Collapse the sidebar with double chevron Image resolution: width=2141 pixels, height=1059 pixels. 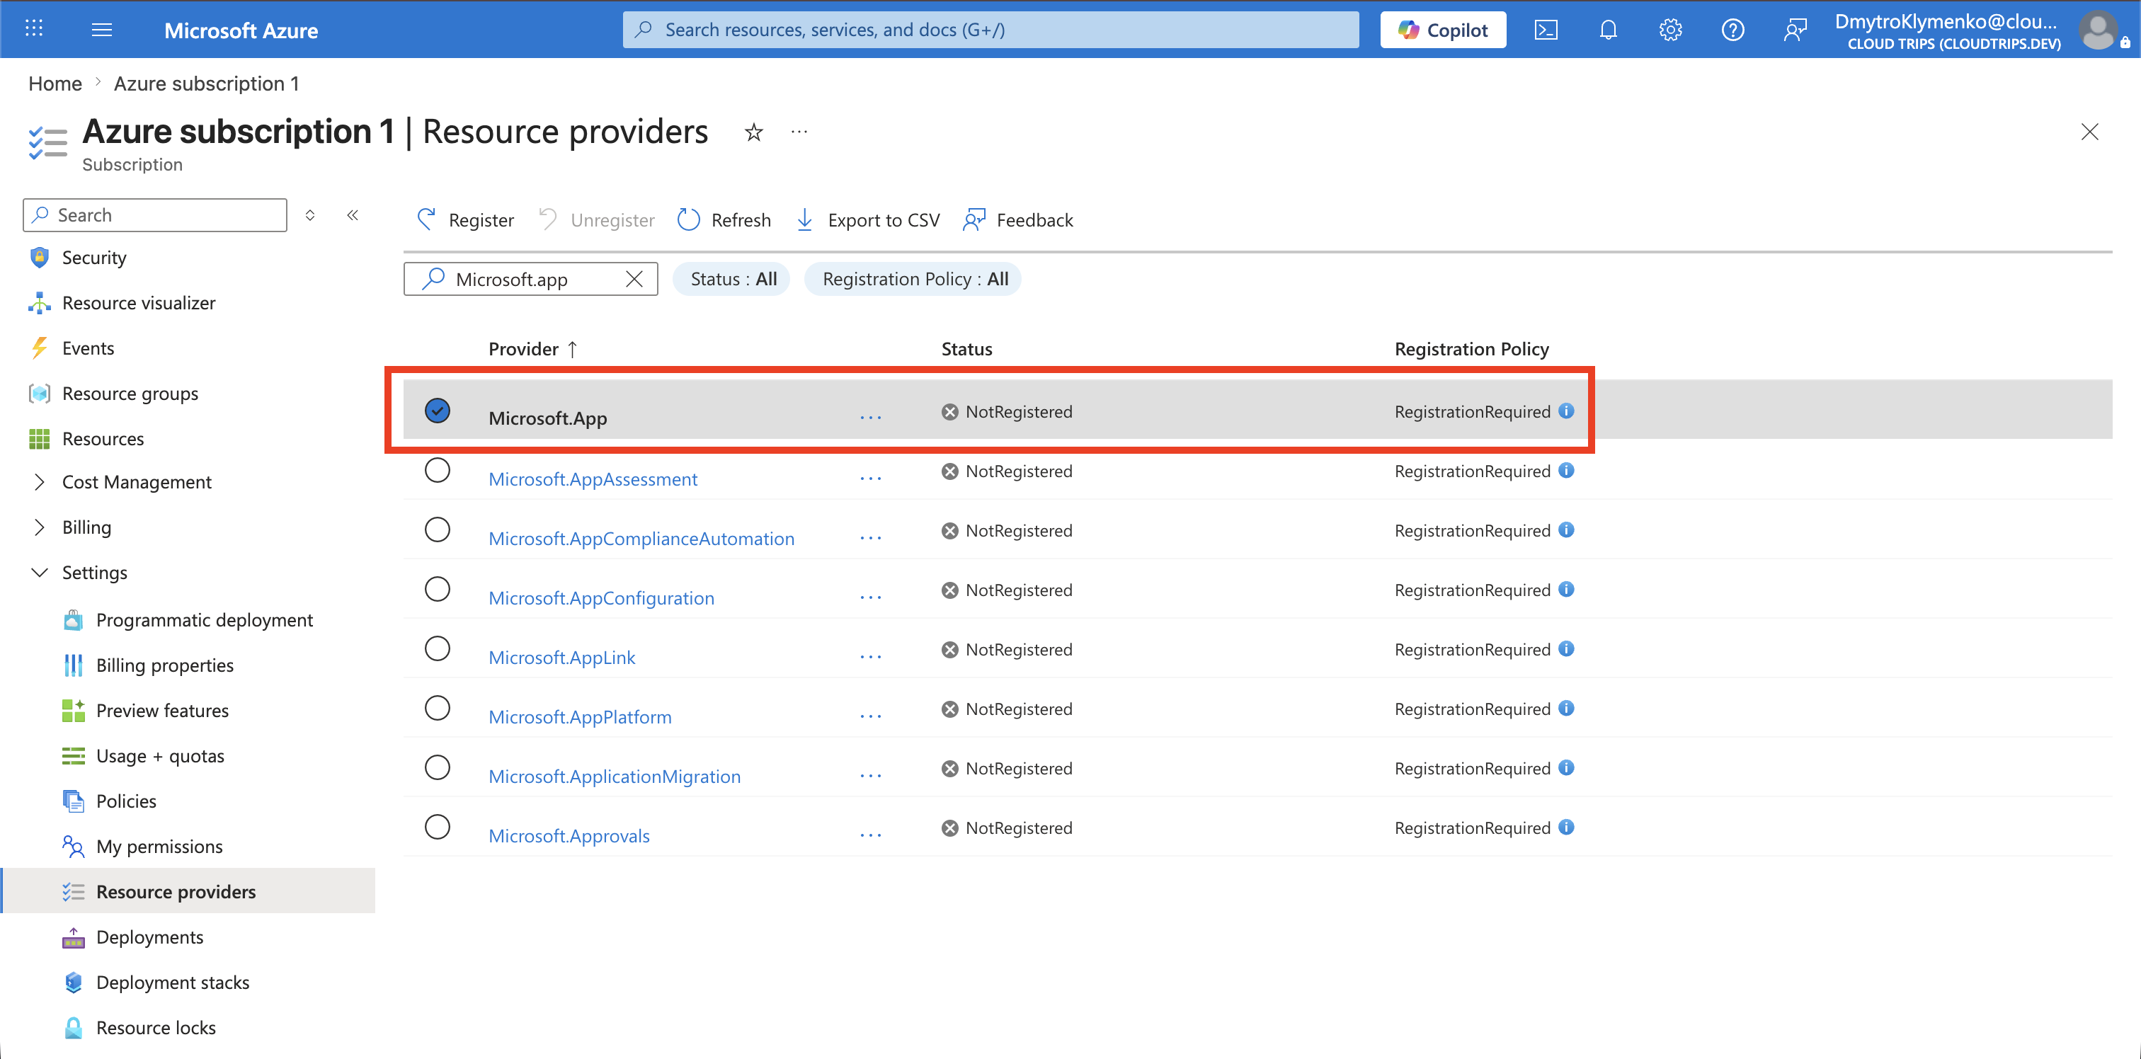coord(353,215)
